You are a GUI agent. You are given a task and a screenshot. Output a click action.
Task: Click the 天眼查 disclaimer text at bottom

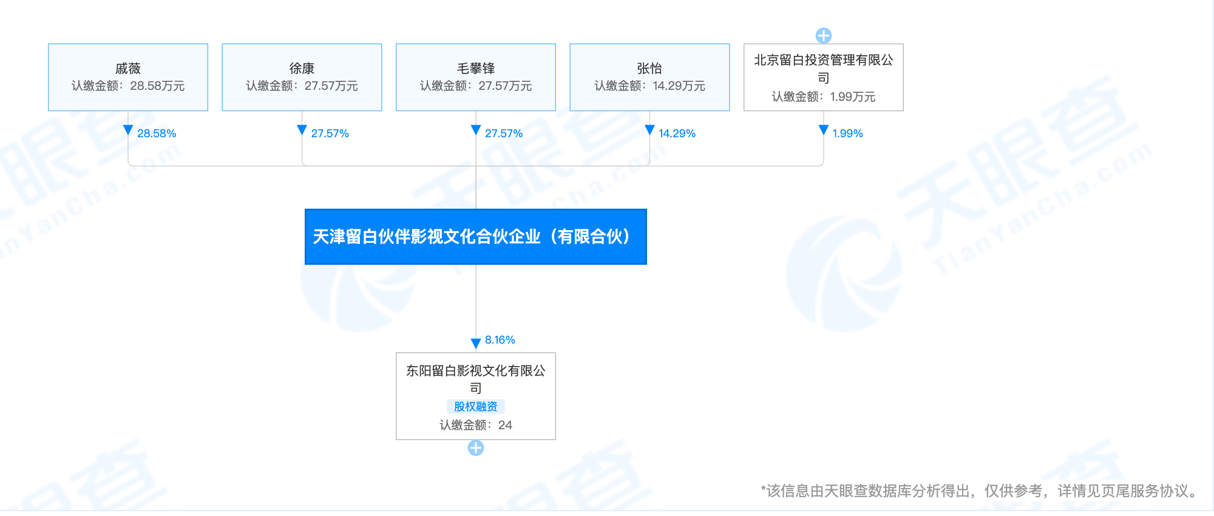pos(982,491)
